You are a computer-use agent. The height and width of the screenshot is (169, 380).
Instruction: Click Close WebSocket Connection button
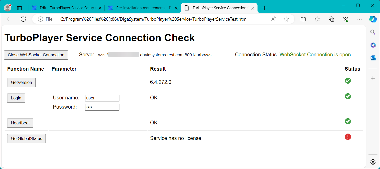36,55
